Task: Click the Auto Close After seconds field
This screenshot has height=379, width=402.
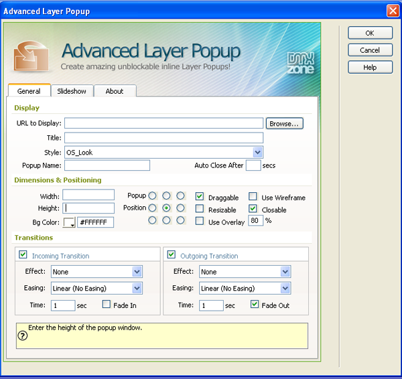Action: (x=253, y=165)
